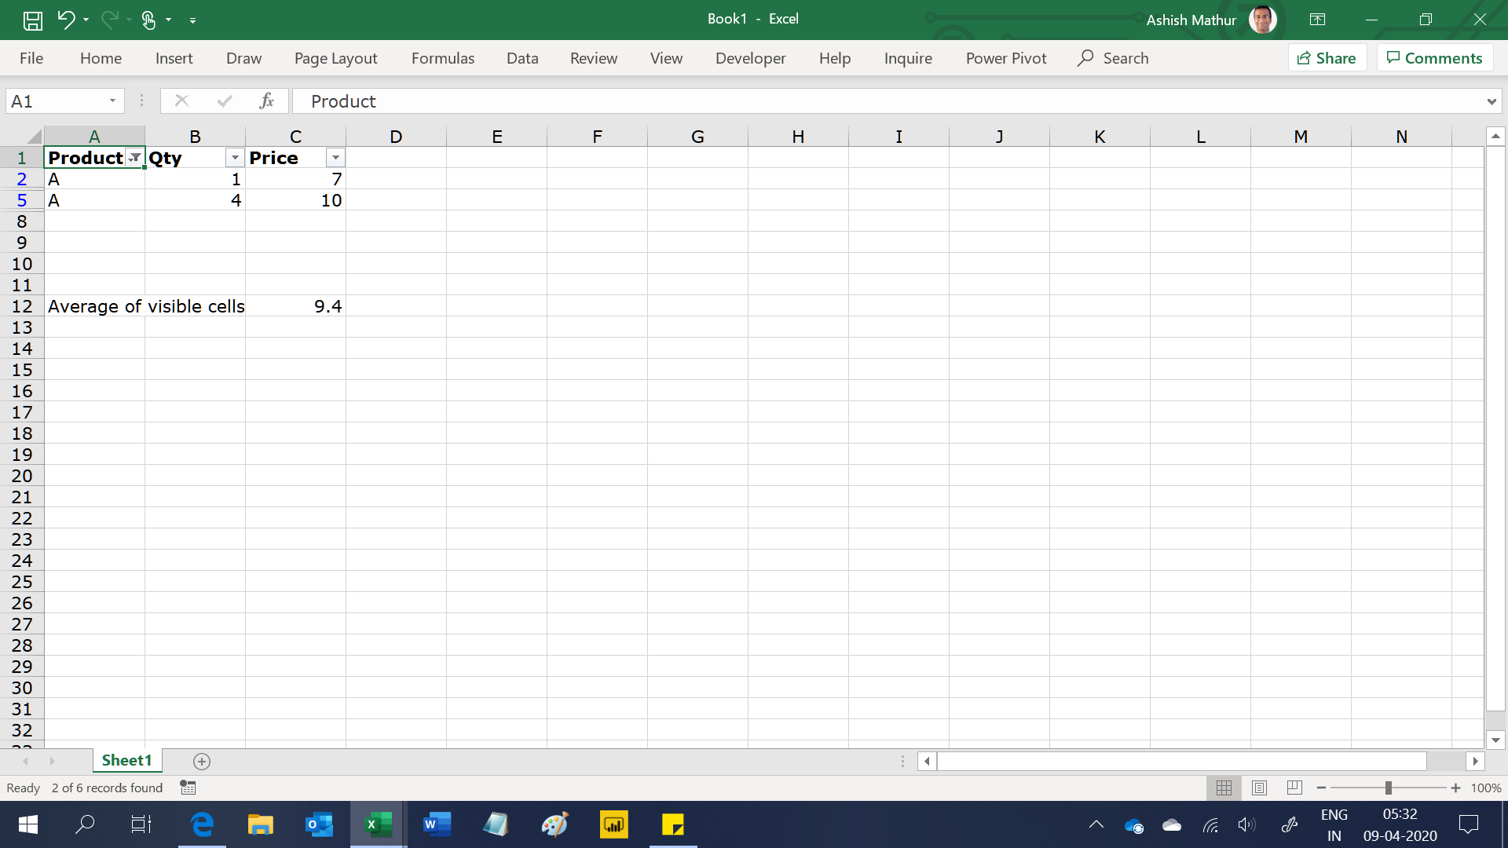
Task: Switch to Page Break Preview icon
Action: click(1294, 788)
